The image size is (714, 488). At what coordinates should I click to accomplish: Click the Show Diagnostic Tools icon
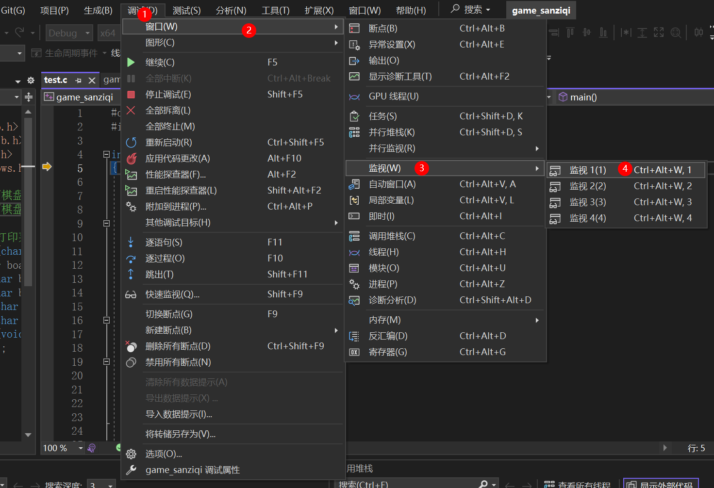[x=354, y=76]
